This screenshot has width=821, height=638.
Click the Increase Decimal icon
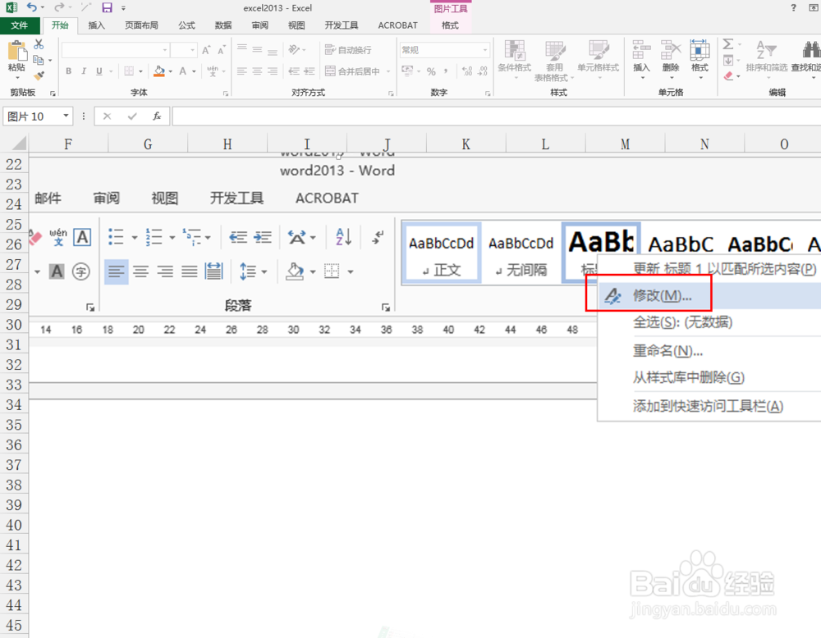[x=467, y=71]
